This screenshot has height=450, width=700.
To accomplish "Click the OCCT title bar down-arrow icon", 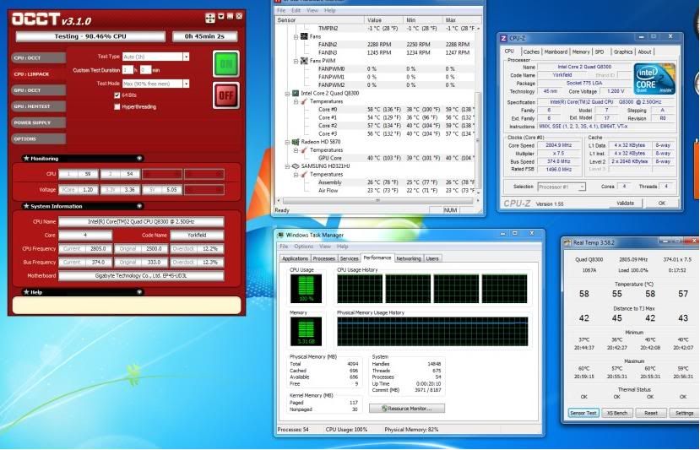I will 221,17.
